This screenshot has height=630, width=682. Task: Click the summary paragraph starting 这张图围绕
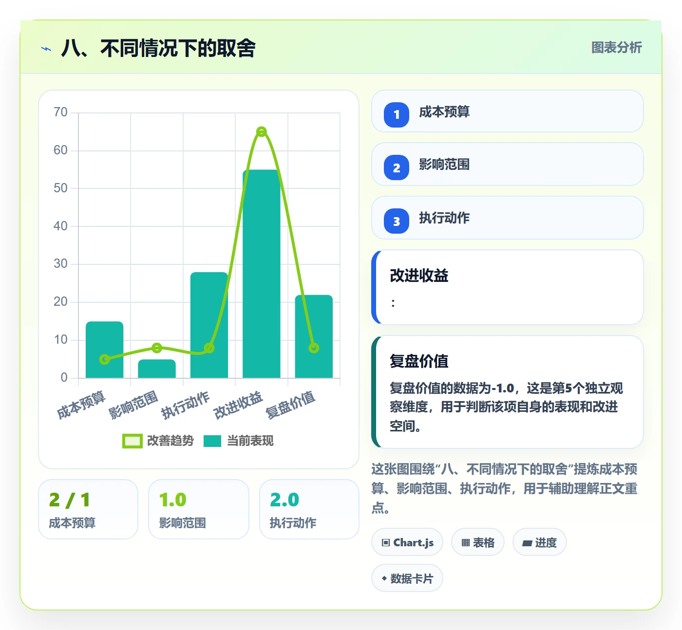[x=504, y=488]
